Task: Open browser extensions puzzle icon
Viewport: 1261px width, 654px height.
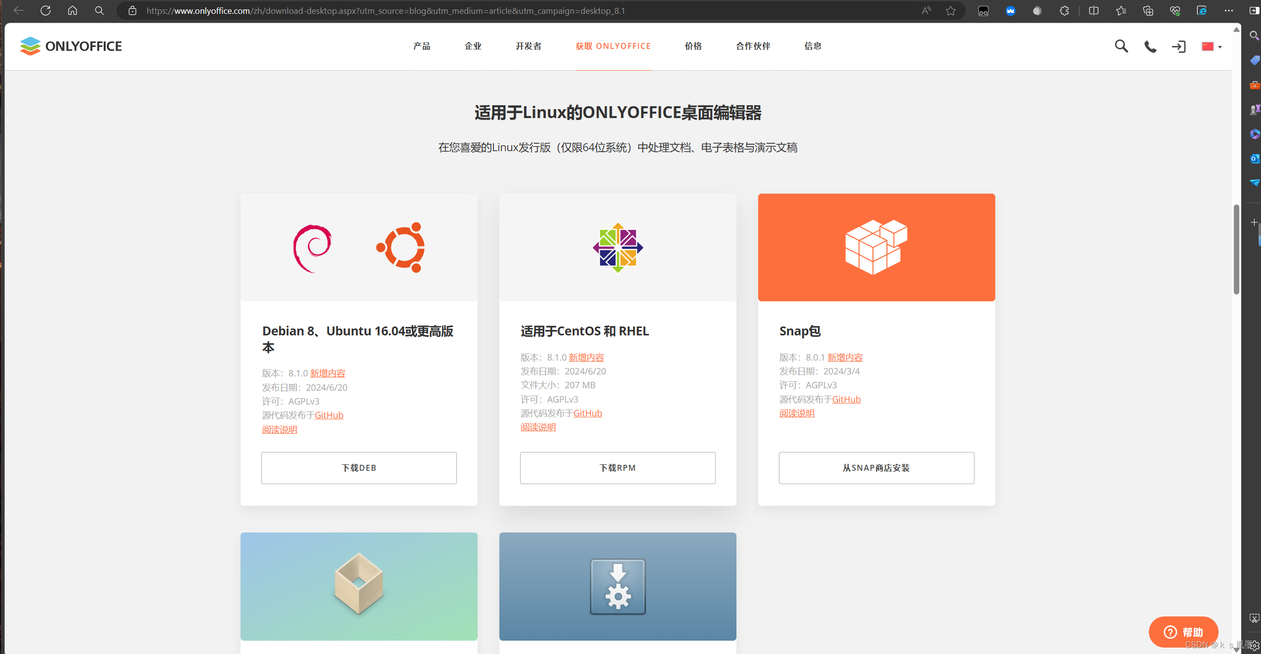Action: click(1064, 10)
